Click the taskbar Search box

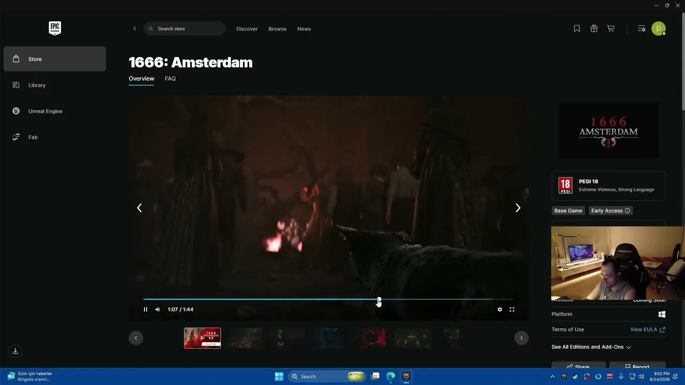328,376
